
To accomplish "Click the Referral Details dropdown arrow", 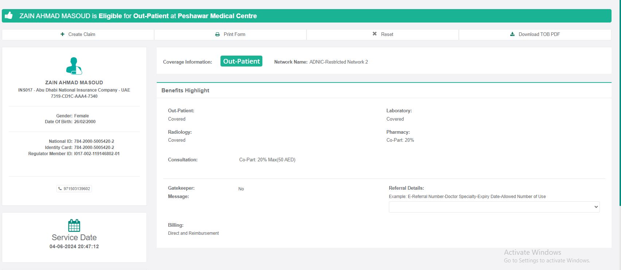I will tap(596, 207).
